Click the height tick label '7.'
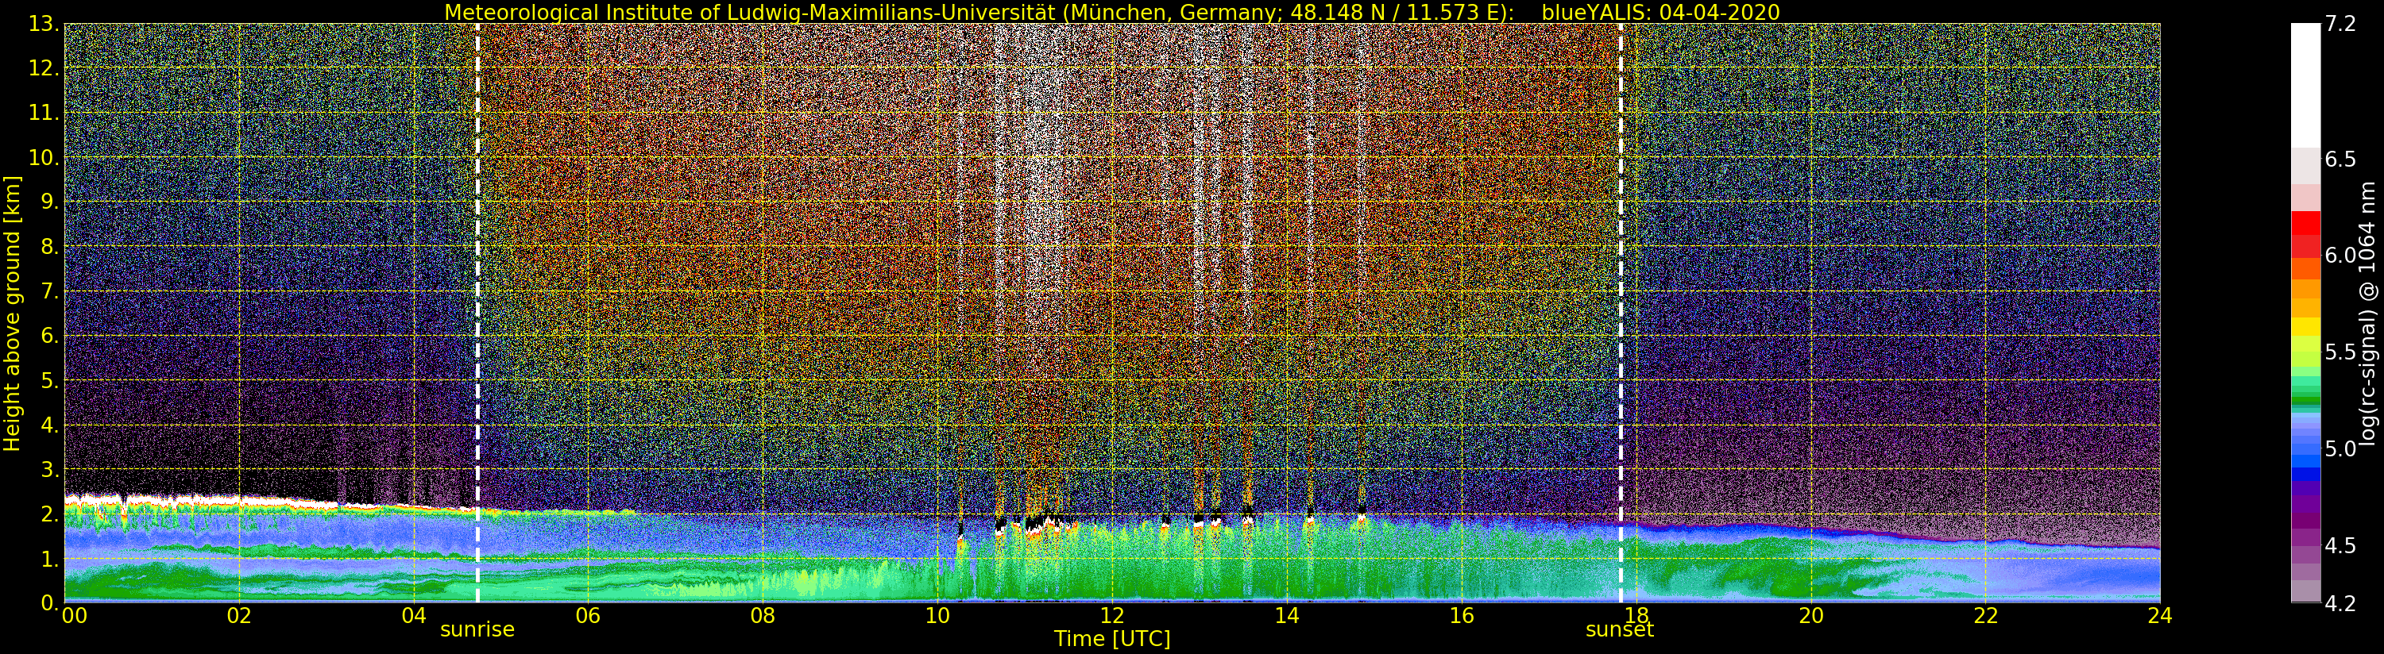The height and width of the screenshot is (654, 2384). coord(49,291)
